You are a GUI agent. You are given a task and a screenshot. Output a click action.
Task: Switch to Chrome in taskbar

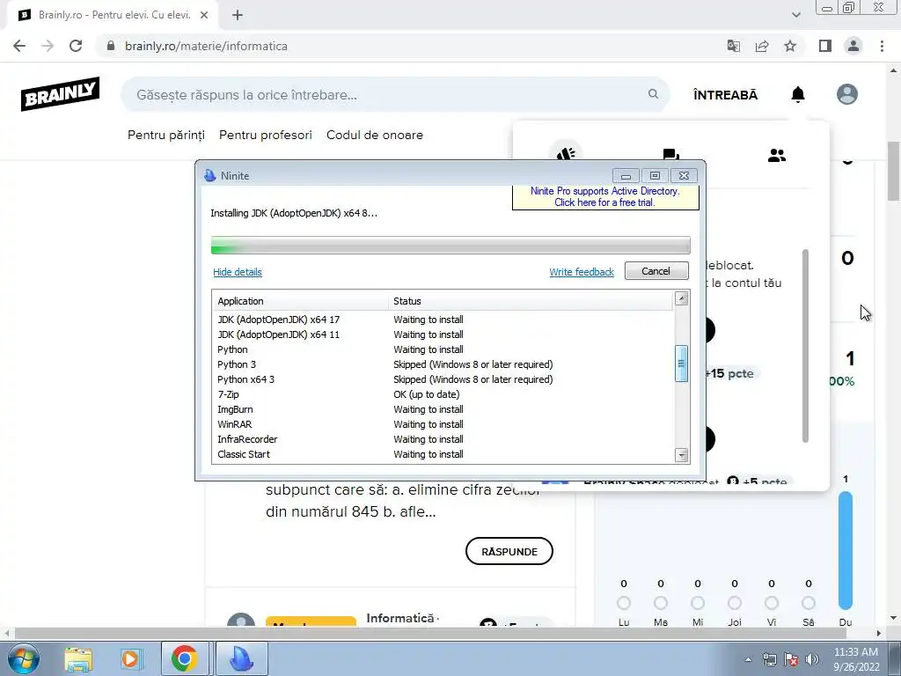[185, 658]
